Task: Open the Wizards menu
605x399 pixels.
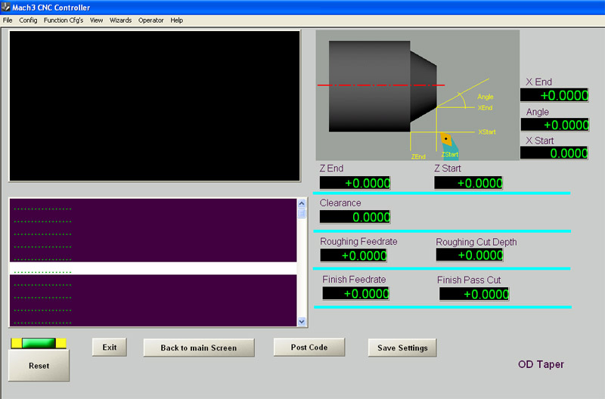Action: pos(120,20)
